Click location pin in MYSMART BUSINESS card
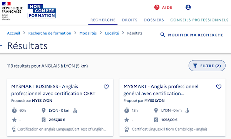 click(x=44, y=111)
